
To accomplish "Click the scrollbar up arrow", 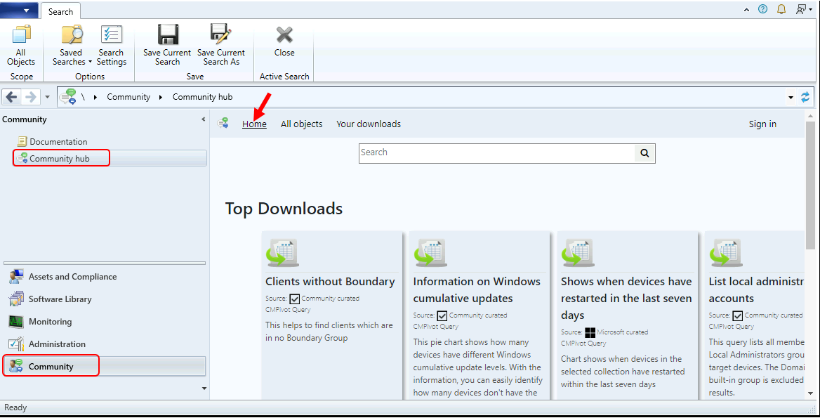I will tap(811, 116).
